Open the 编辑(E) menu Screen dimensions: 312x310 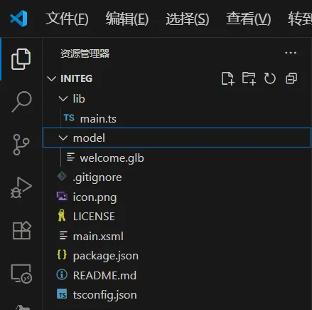tap(127, 19)
